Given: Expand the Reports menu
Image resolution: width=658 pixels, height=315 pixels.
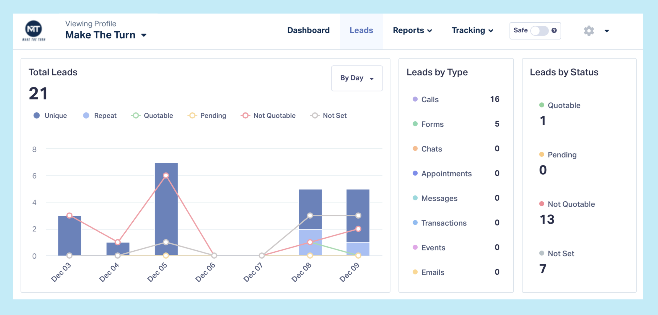Looking at the screenshot, I should click(412, 31).
